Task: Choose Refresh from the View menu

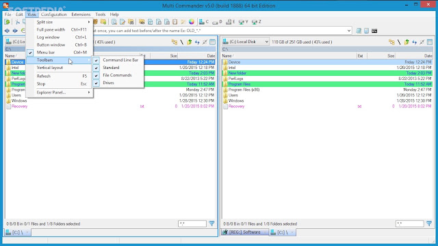Action: 60,76
